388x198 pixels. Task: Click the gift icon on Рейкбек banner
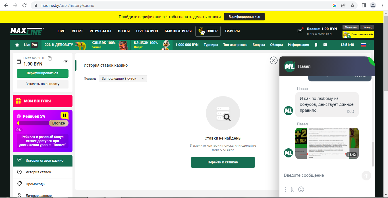[x=65, y=115]
